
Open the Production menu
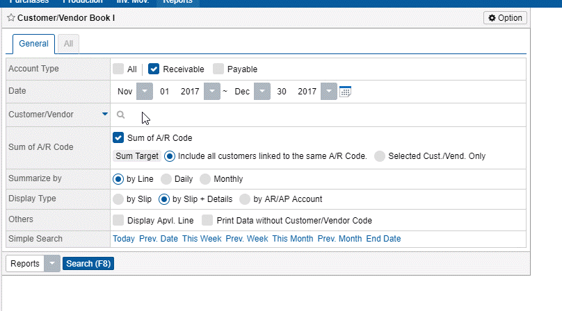[x=83, y=2]
